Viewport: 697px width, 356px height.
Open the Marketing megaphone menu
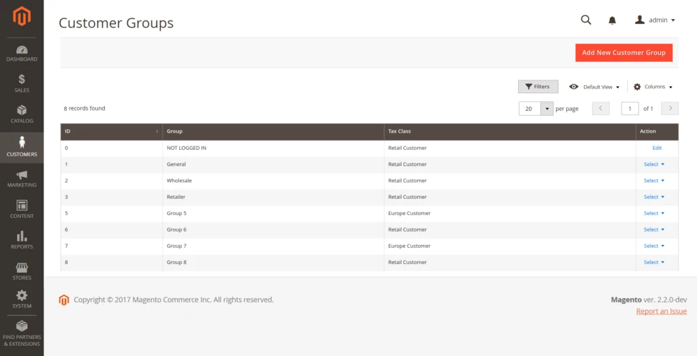pos(22,179)
